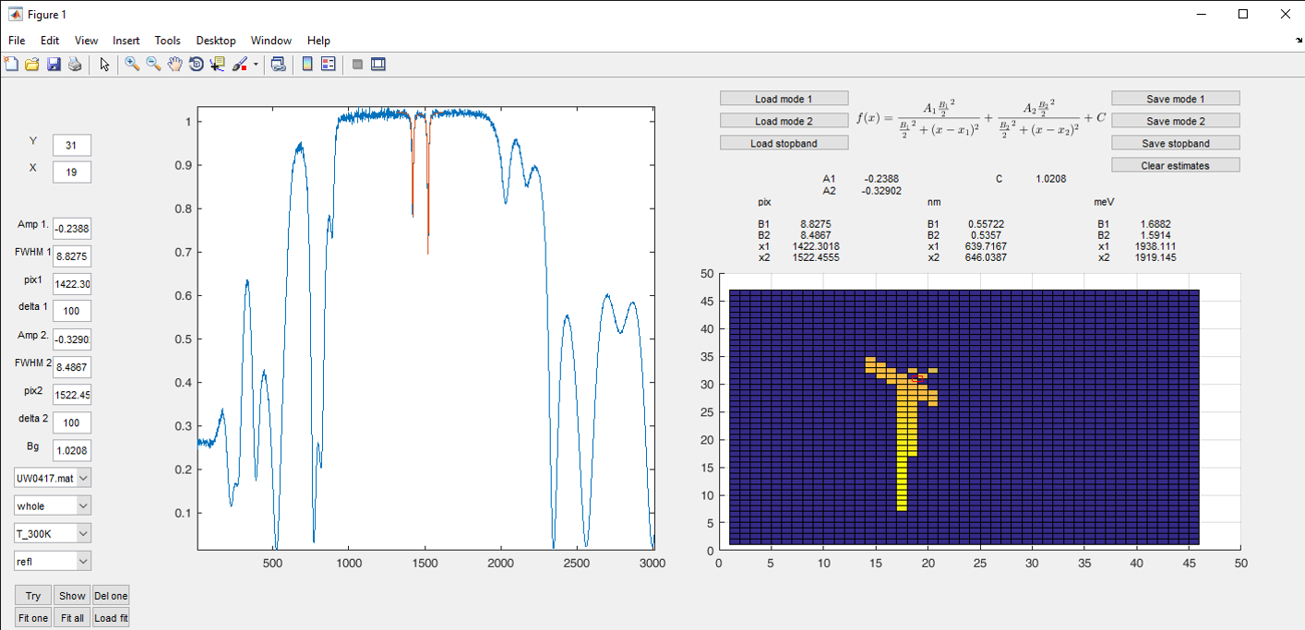Click the FWHM 1 input field

tap(71, 256)
